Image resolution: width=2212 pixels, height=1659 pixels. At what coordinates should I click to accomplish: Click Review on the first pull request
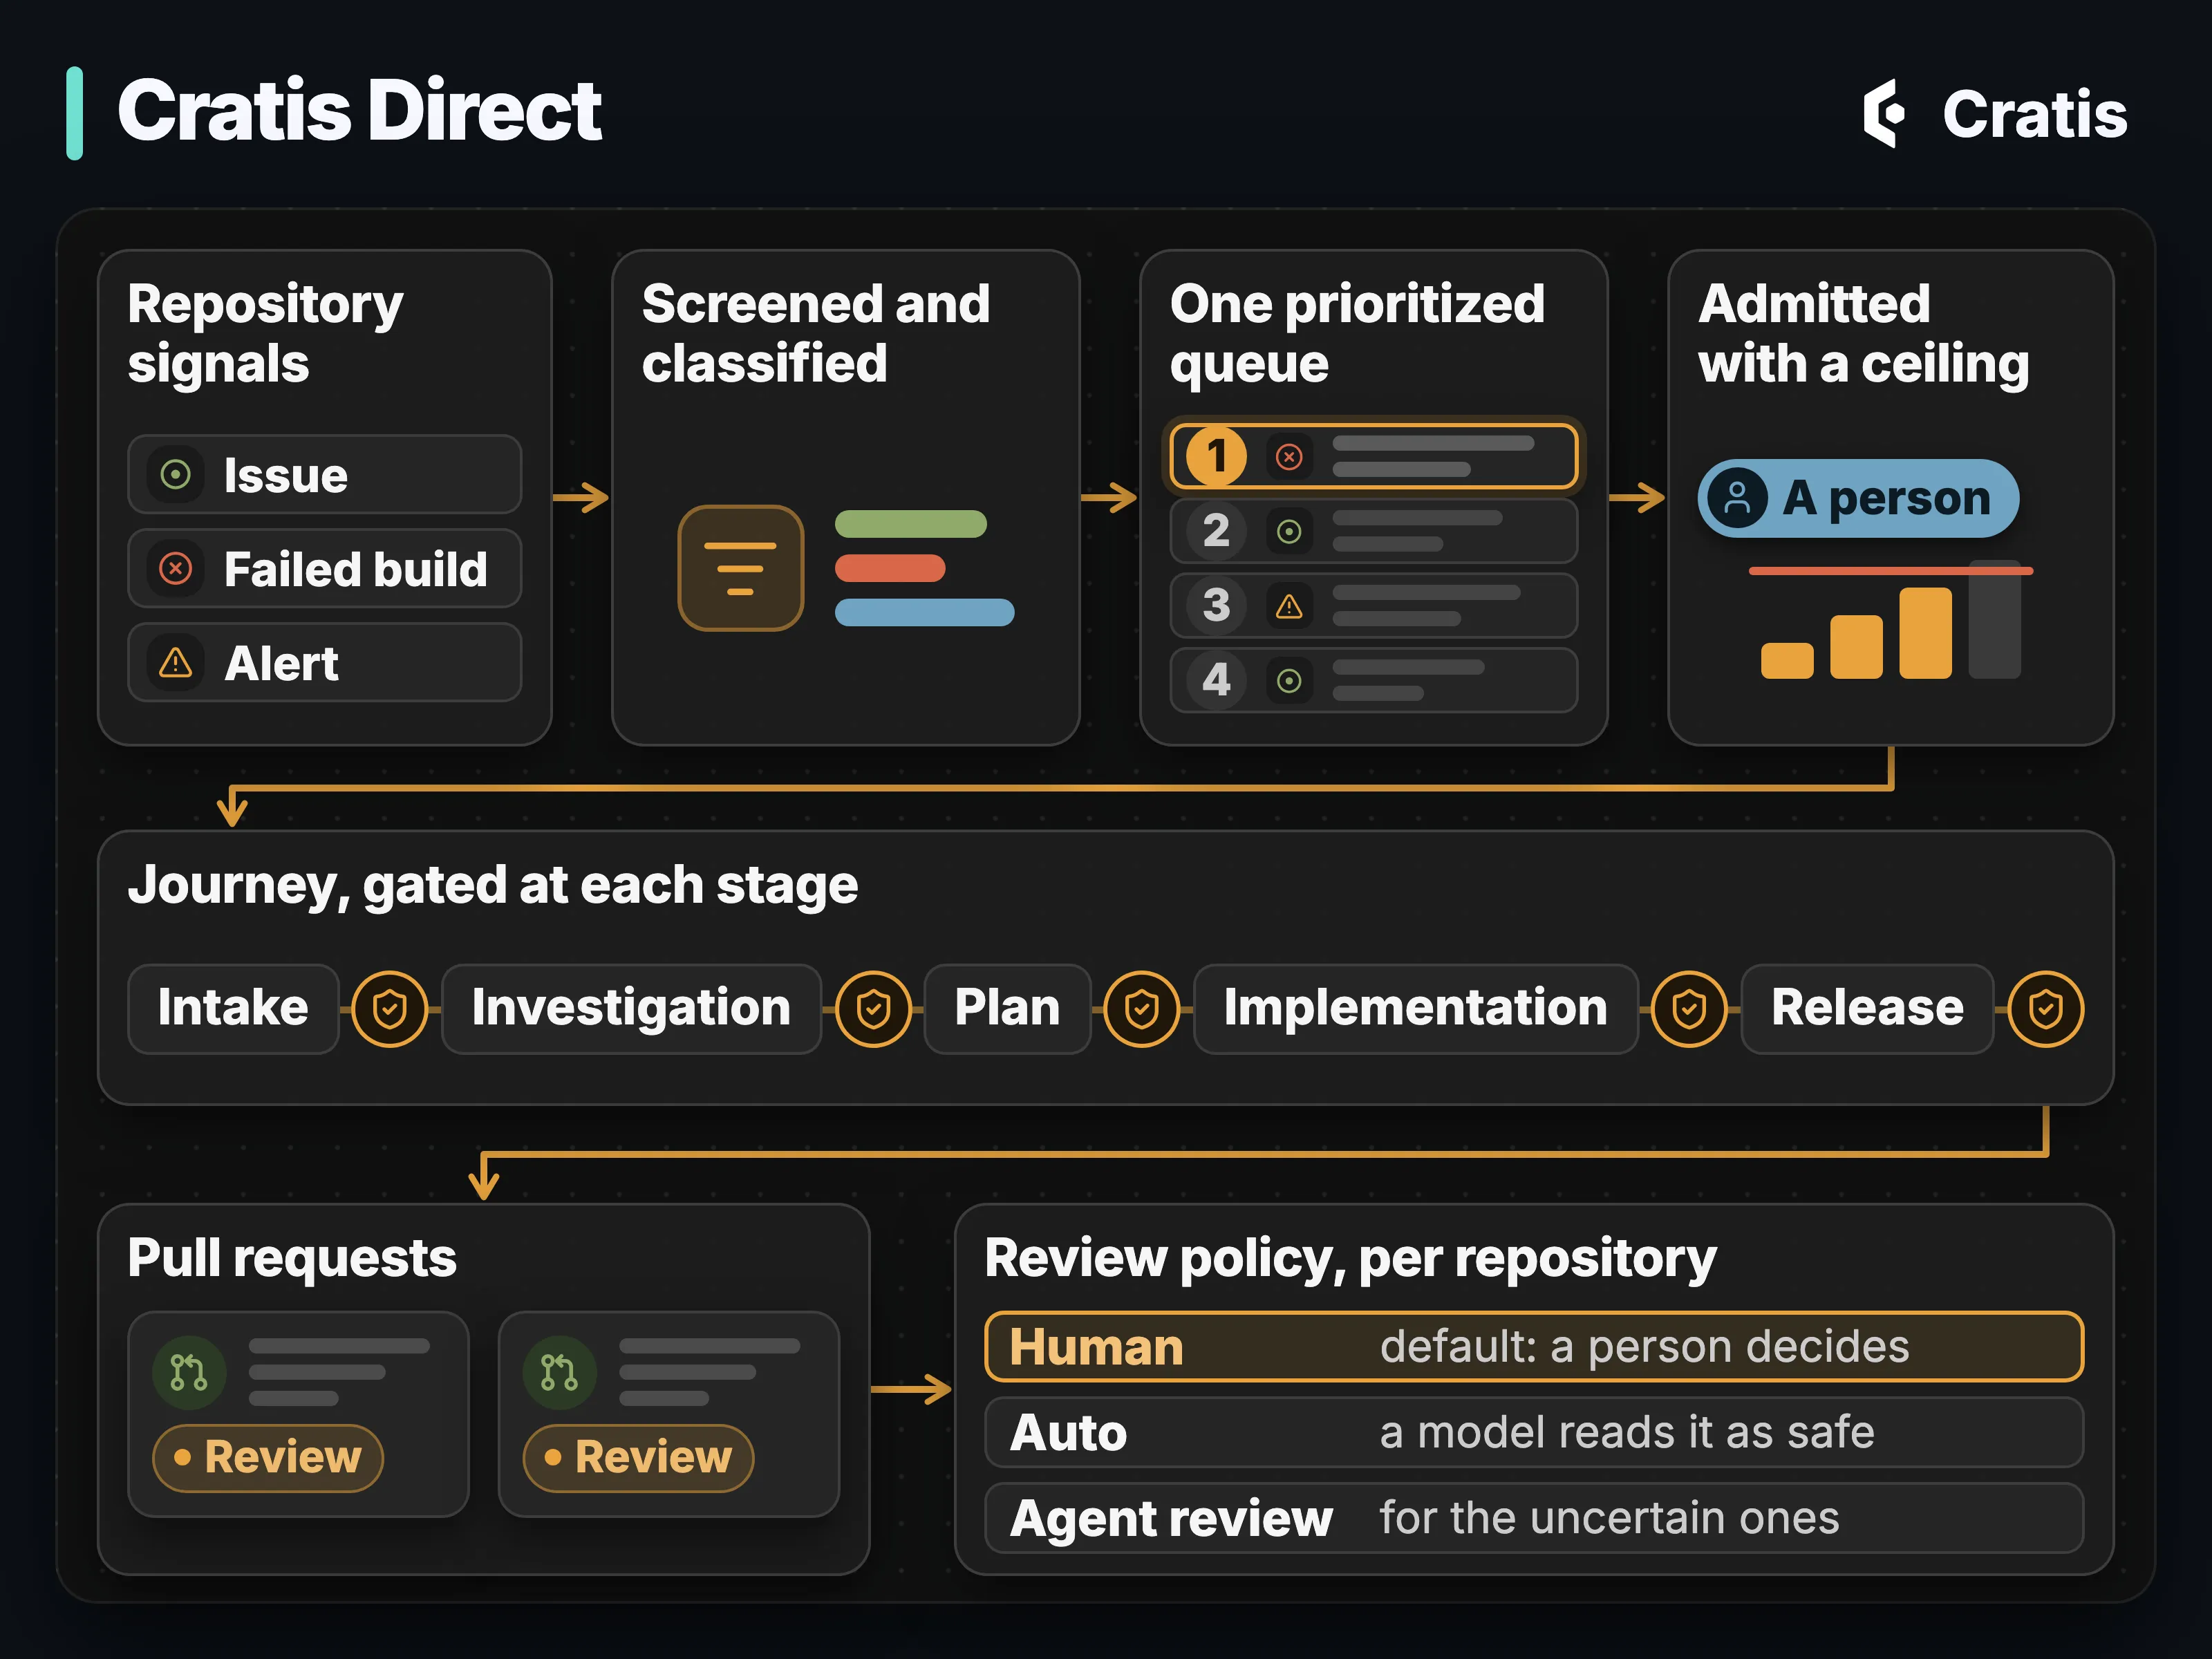(268, 1458)
